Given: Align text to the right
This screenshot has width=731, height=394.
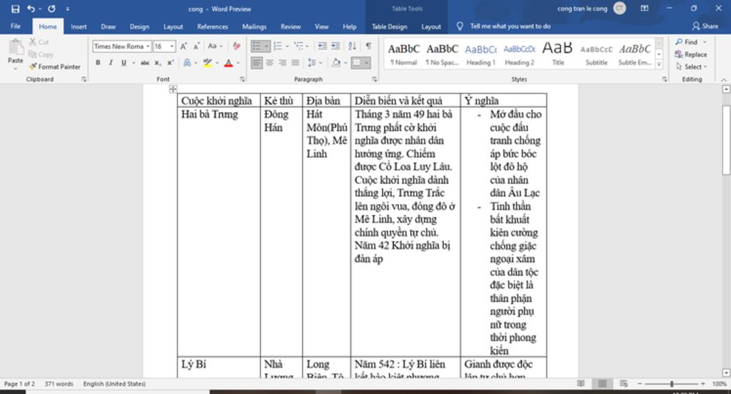Looking at the screenshot, I should pyautogui.click(x=283, y=63).
